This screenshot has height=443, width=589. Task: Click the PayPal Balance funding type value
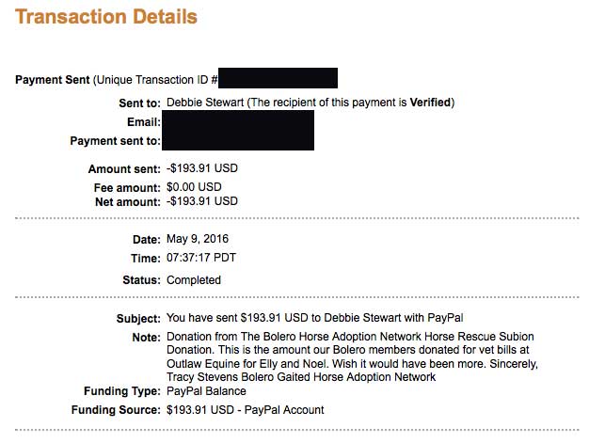[206, 391]
